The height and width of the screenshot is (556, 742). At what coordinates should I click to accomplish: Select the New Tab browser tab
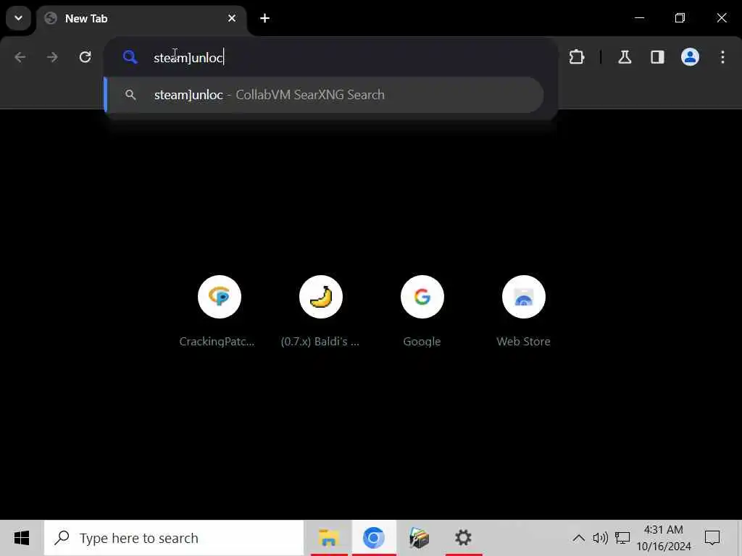tap(141, 19)
